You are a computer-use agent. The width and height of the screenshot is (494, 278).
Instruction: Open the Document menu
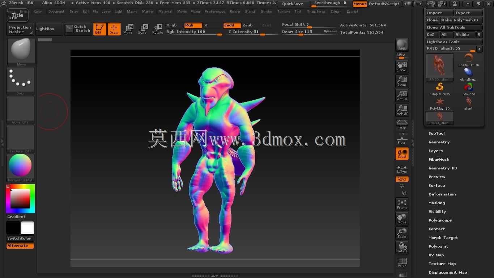click(56, 12)
